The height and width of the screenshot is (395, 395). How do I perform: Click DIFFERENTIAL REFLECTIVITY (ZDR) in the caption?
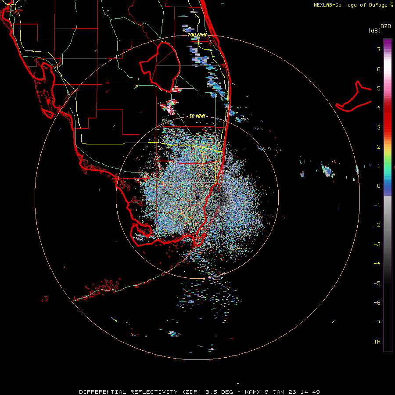tap(140, 392)
